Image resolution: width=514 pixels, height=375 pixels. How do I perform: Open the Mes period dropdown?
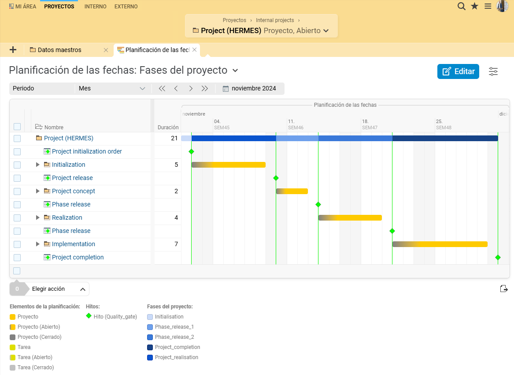112,88
